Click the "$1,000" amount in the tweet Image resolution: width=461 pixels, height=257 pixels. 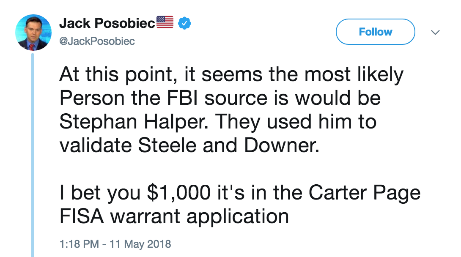(x=178, y=193)
